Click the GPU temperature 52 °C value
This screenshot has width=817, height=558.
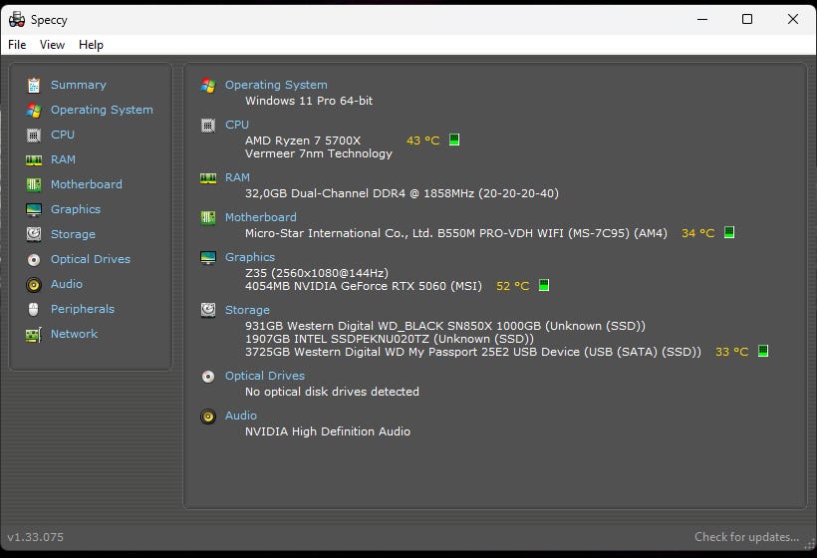point(513,286)
